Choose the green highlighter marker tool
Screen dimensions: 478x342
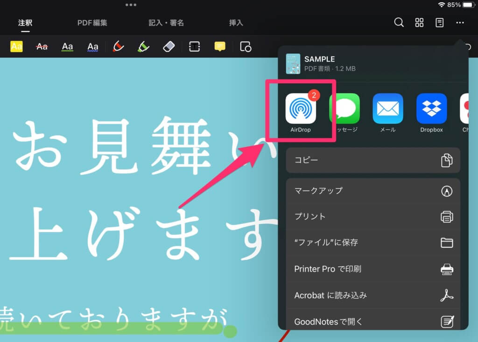143,46
